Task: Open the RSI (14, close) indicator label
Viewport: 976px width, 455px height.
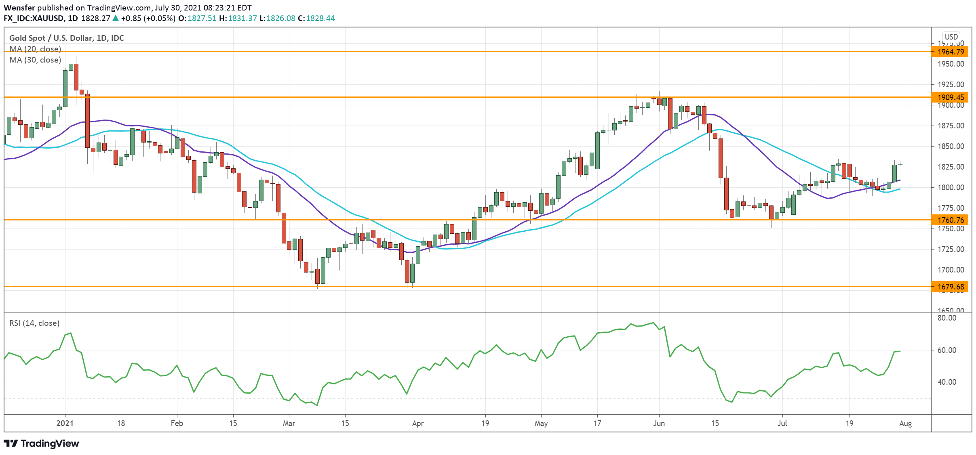Action: tap(34, 323)
